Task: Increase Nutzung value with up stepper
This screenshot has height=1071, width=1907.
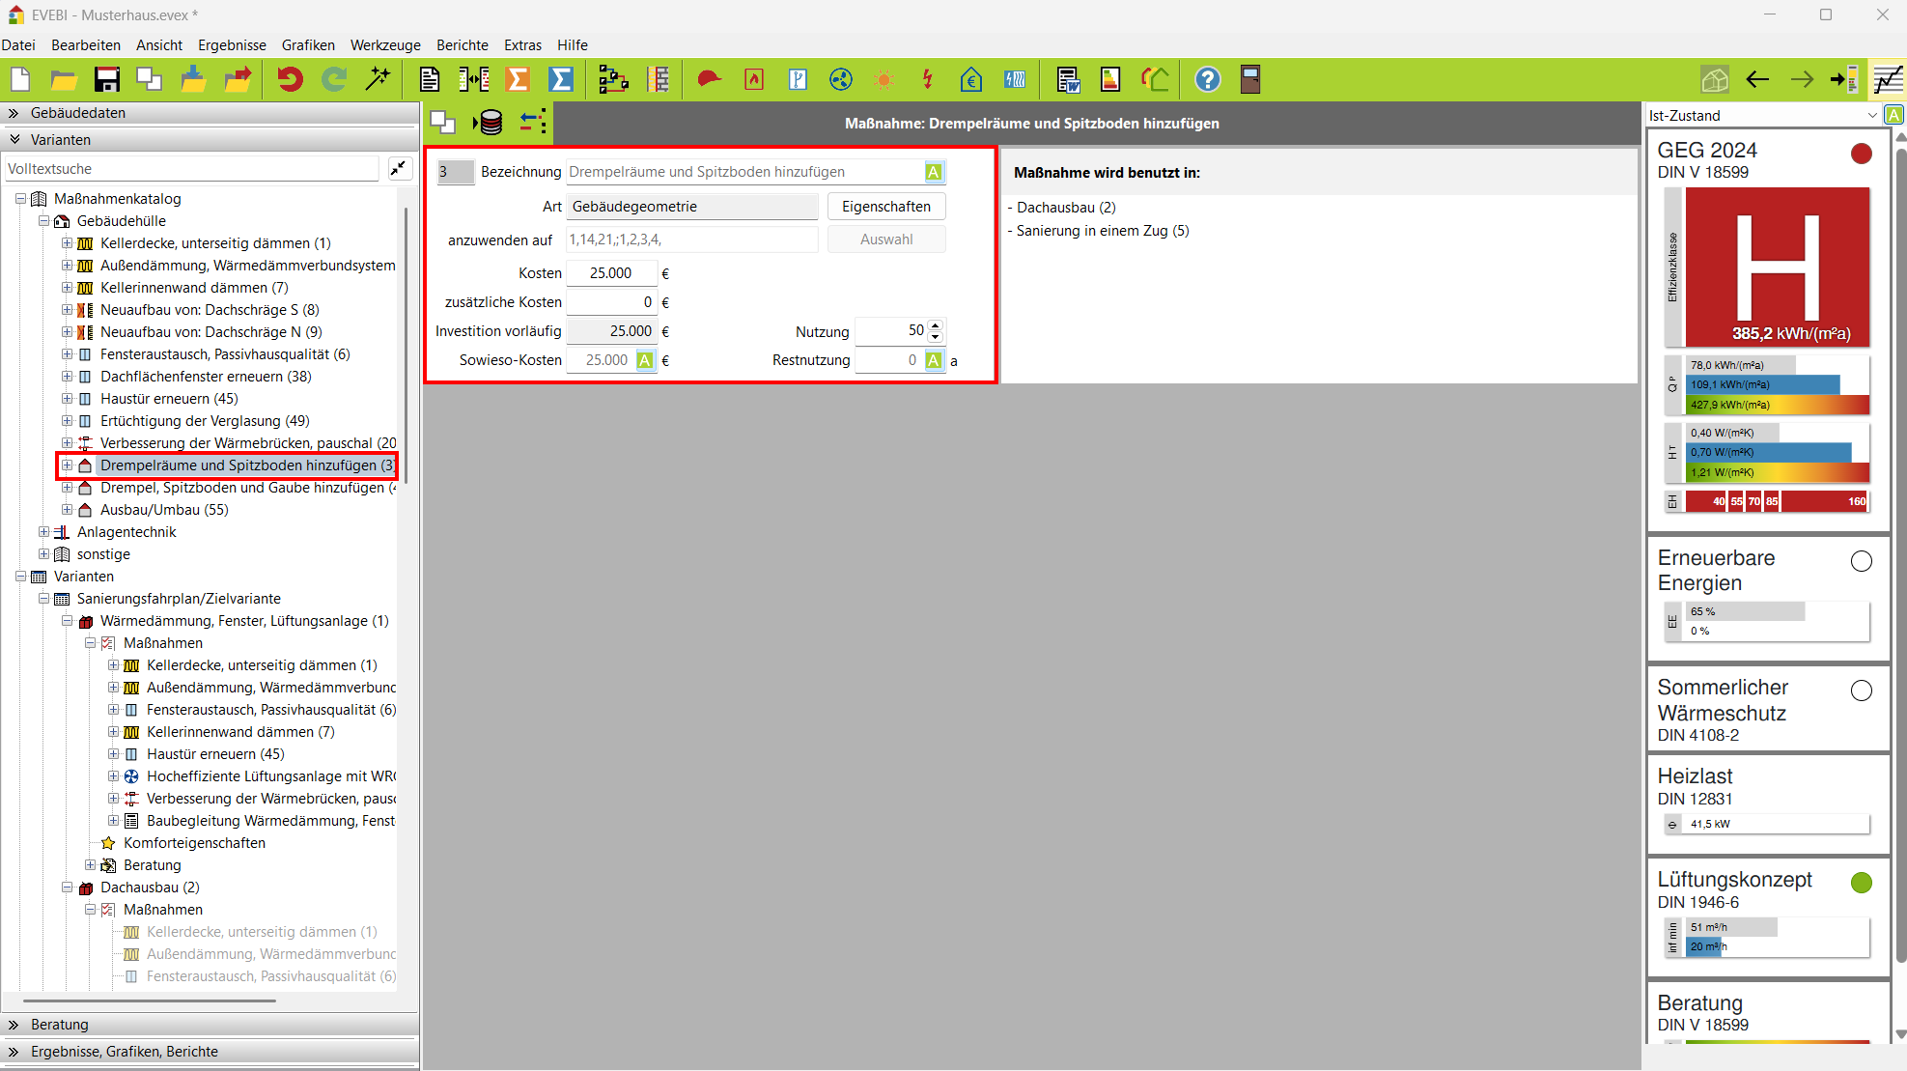Action: [935, 325]
